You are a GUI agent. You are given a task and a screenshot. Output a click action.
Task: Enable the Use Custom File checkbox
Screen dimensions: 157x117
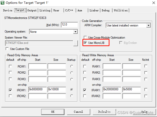7,49
